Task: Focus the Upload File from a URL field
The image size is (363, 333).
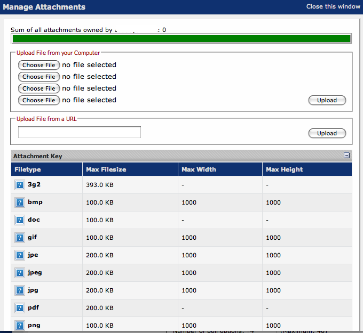Action: (x=80, y=132)
